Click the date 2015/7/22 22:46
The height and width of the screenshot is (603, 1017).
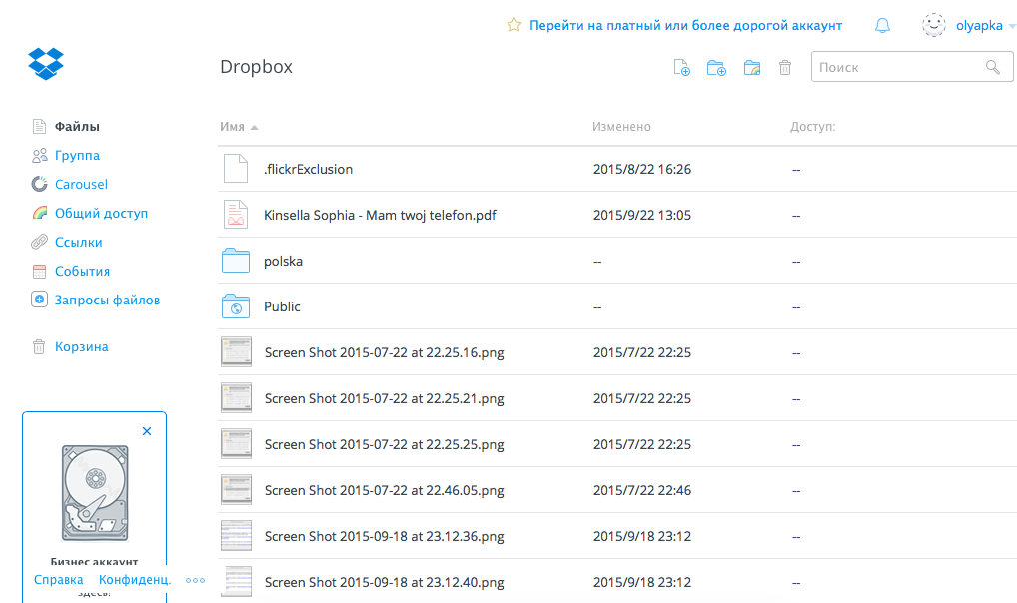click(x=642, y=491)
